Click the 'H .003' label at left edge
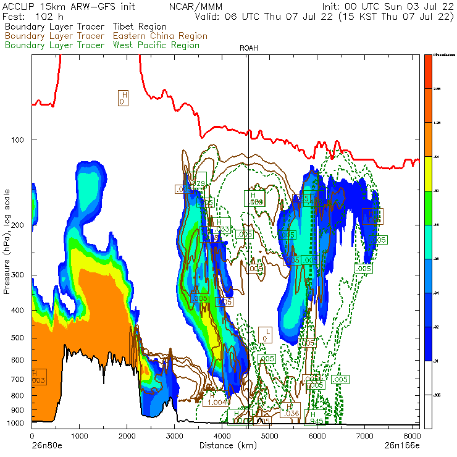This screenshot has width=457, height=457. coord(39,377)
